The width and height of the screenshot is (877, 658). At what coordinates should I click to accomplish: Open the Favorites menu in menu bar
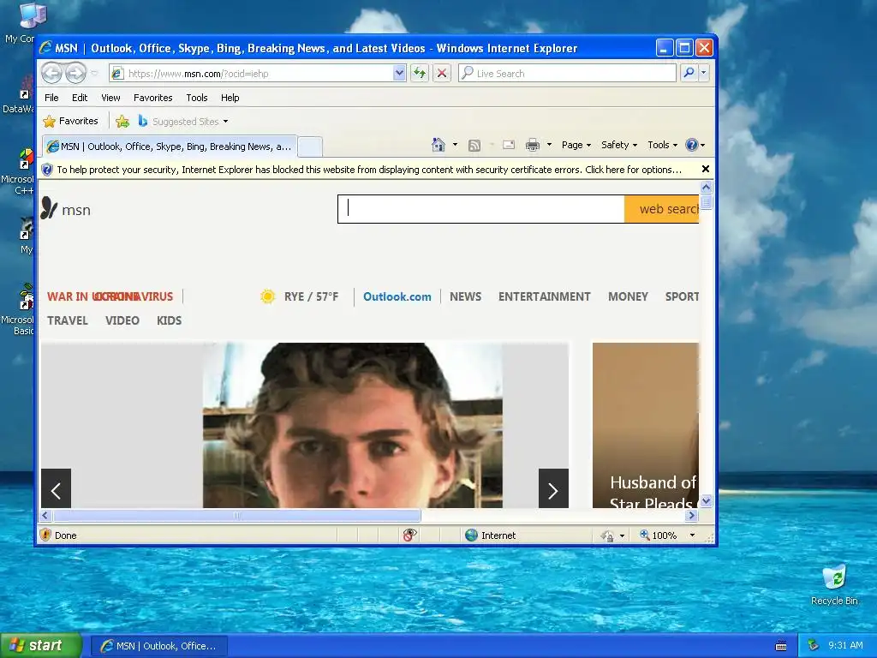point(152,98)
